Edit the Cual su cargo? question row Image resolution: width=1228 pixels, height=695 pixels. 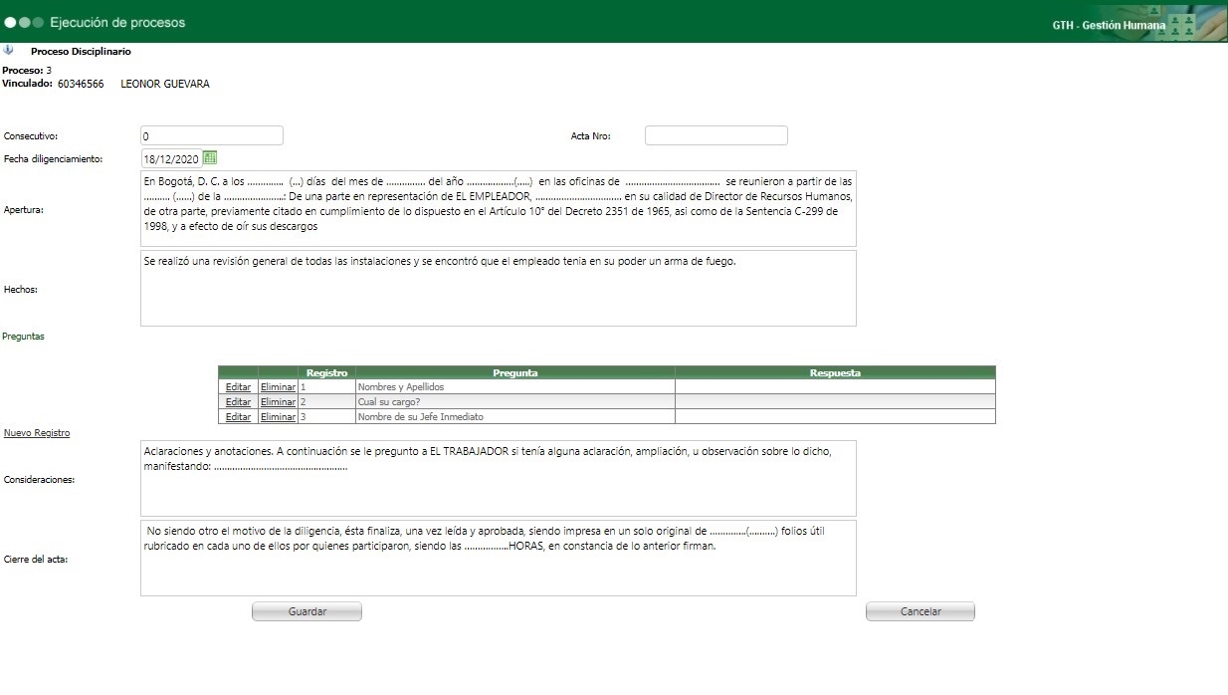coord(238,402)
